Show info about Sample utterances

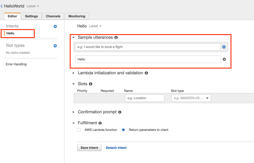click(x=116, y=37)
